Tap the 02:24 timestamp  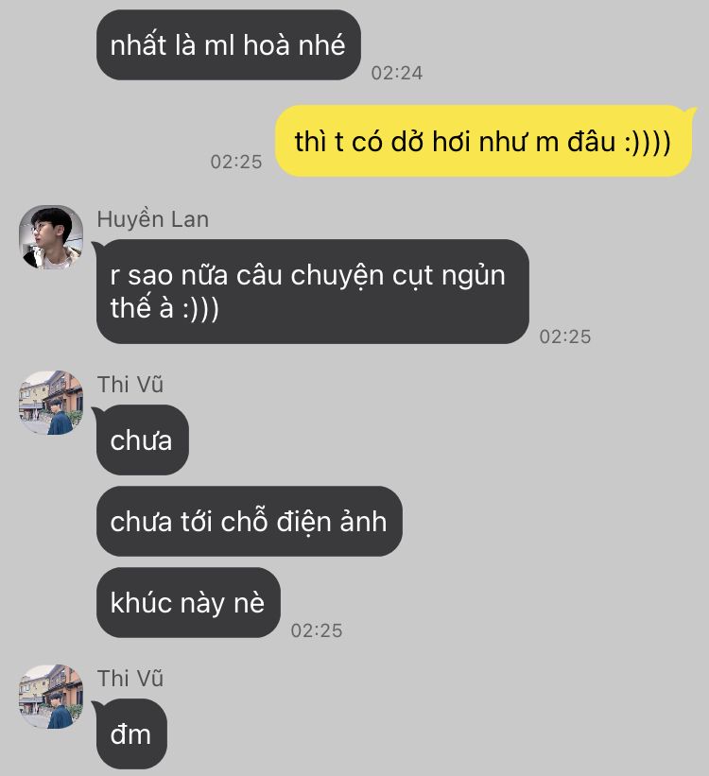pos(397,73)
